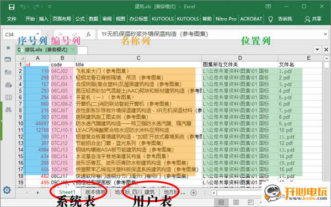Close the 建筑.xls document tab
331x207 pixels.
click(x=73, y=50)
